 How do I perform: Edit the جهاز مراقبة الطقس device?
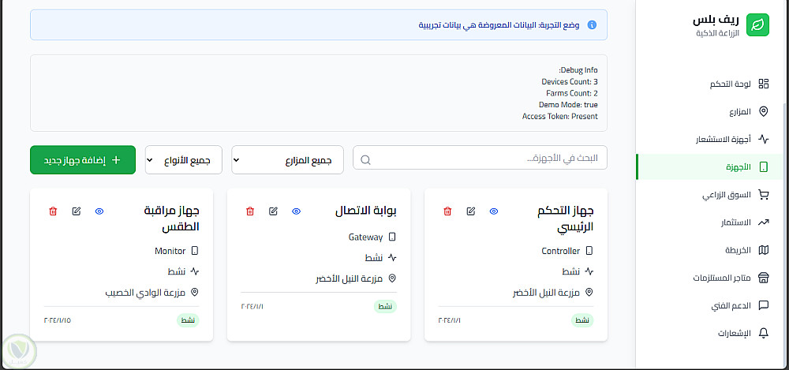76,211
